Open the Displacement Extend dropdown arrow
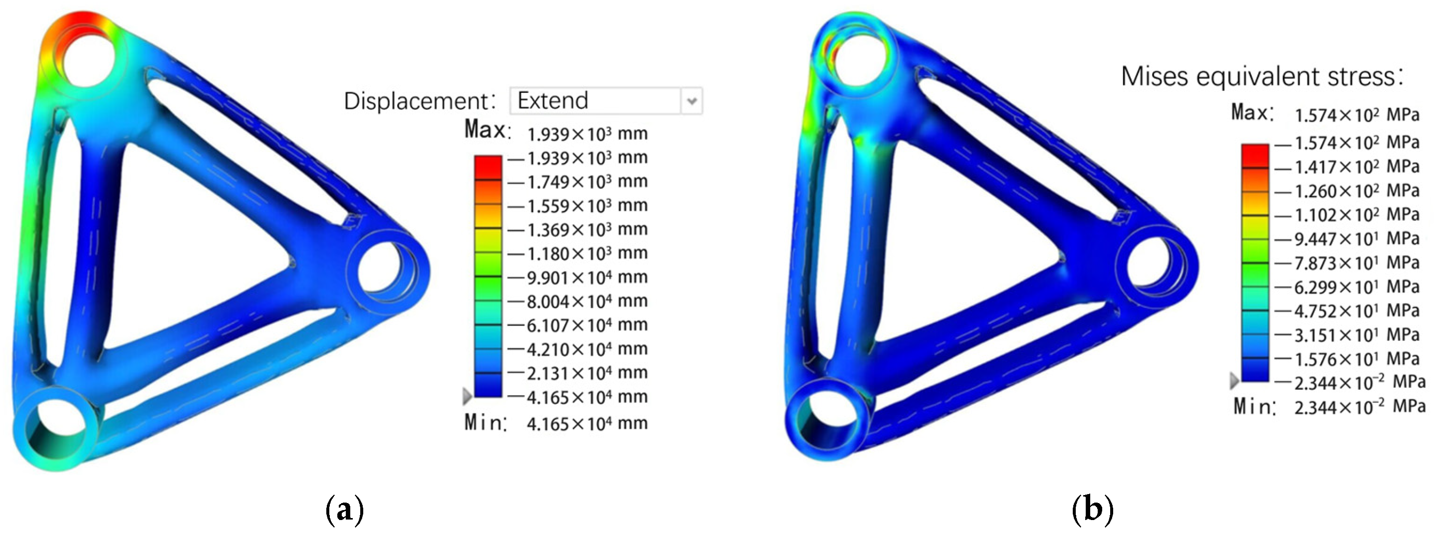This screenshot has height=543, width=1436. coord(692,101)
